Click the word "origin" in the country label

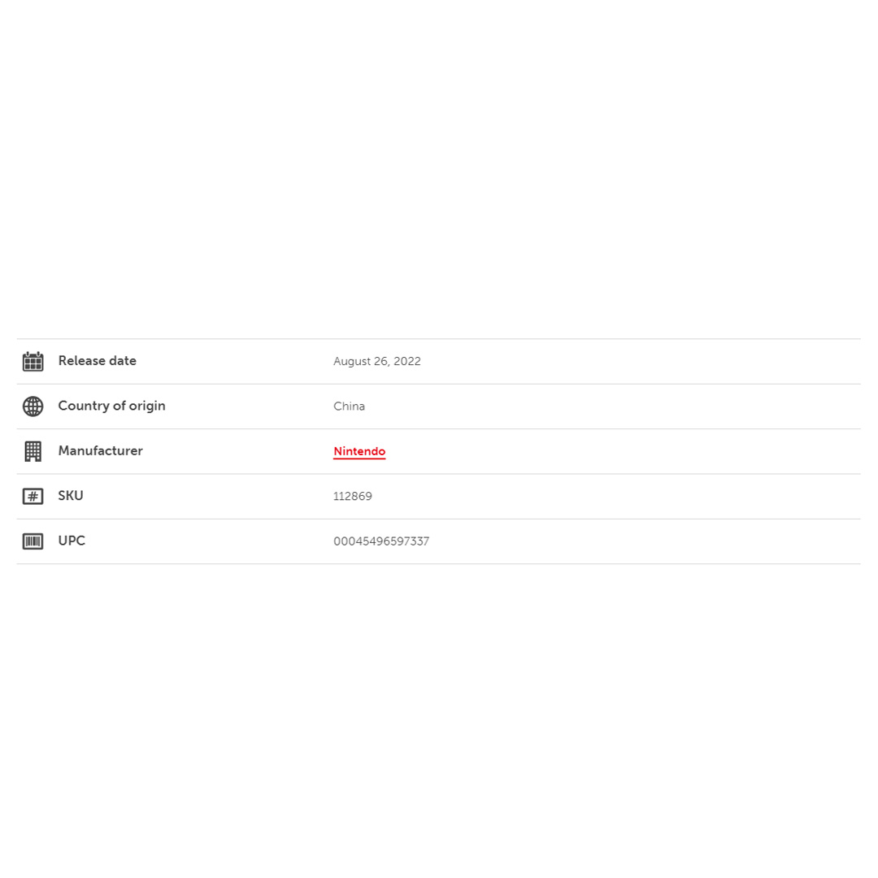[x=146, y=406]
